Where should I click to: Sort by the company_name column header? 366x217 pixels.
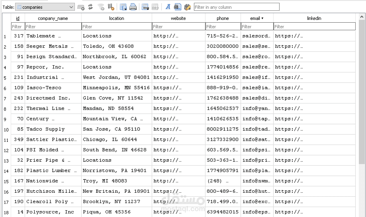[53, 18]
